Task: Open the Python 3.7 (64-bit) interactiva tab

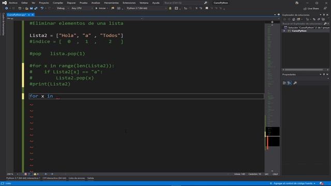Action: (23, 178)
